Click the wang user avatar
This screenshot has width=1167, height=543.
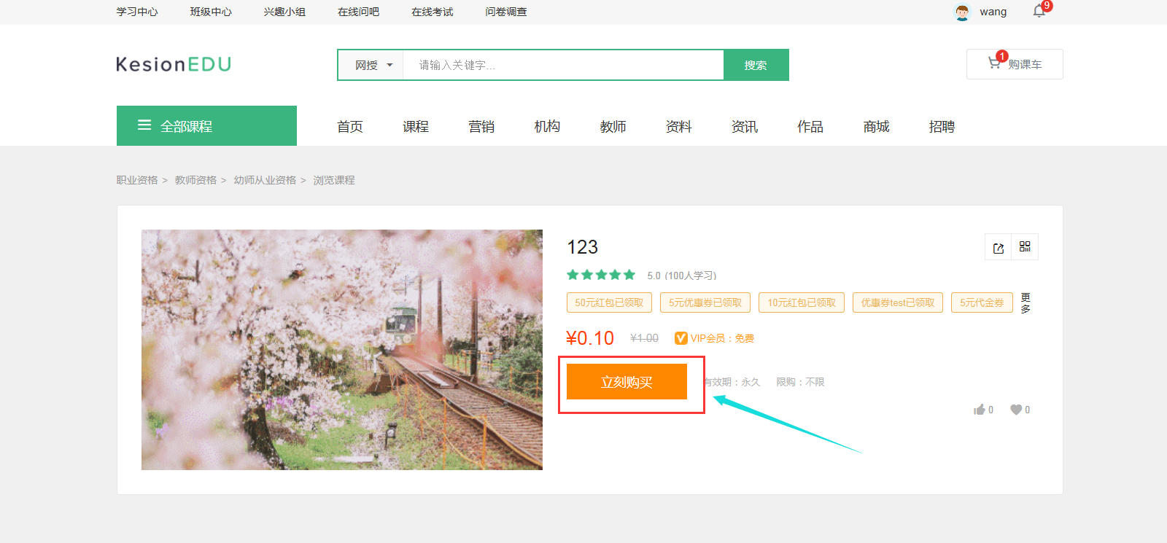pyautogui.click(x=963, y=12)
